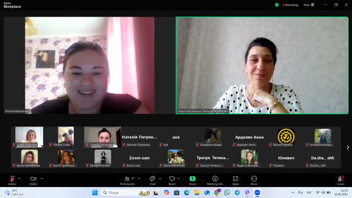Open Task View from the taskbar
This screenshot has height=198, width=352.
pyautogui.click(x=156, y=193)
